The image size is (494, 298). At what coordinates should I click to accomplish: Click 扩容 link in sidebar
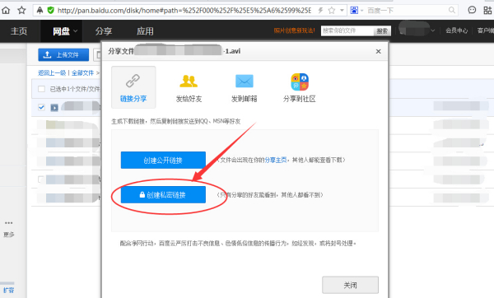8,290
